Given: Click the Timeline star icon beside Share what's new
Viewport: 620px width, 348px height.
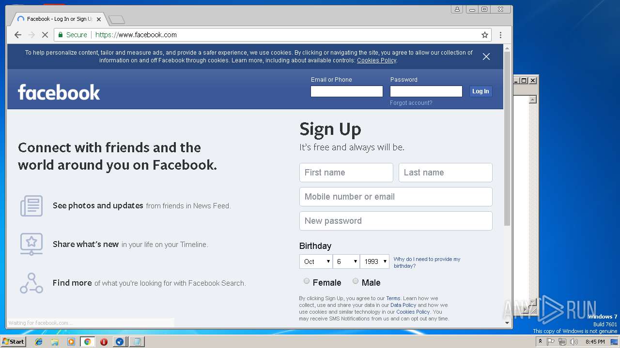Looking at the screenshot, I should pos(31,244).
